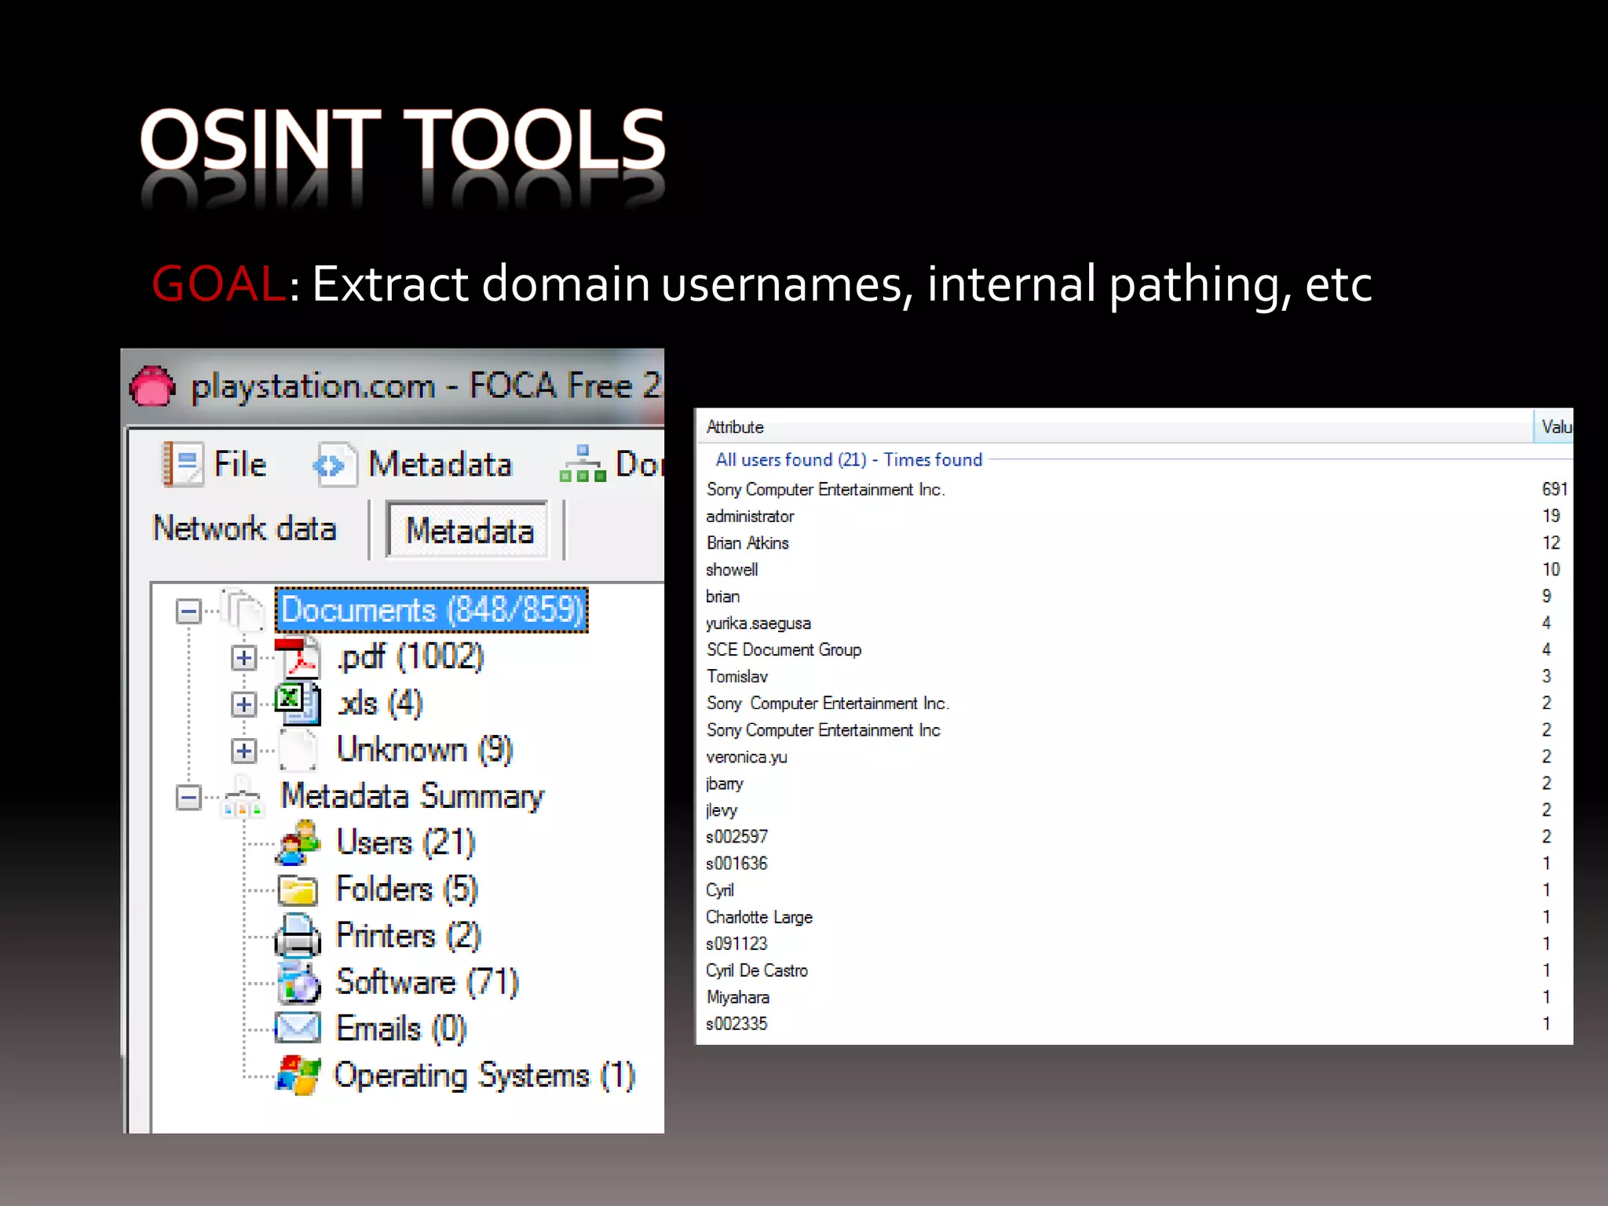Expand the .xls (4) node

click(243, 704)
